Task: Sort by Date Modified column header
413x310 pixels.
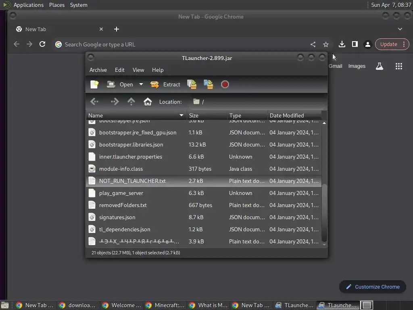Action: click(294, 115)
